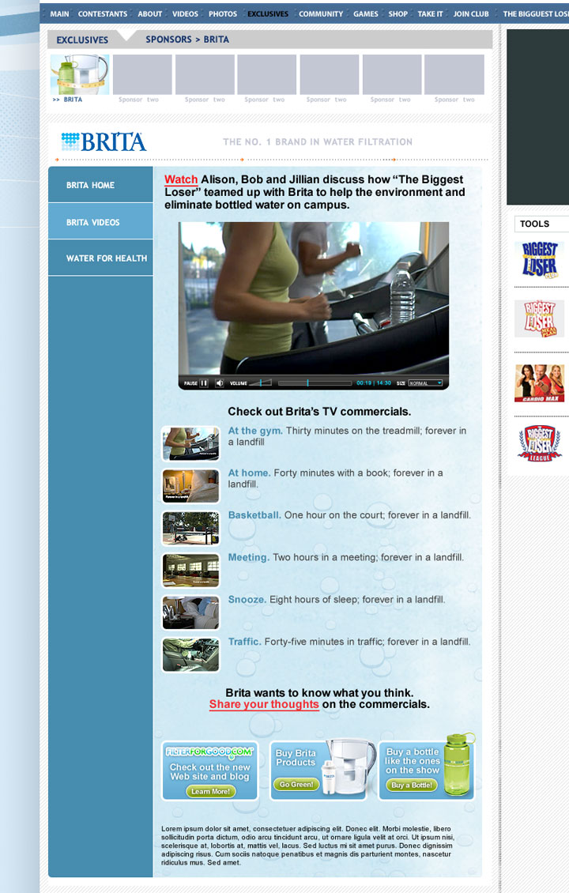Click the Brita logo
This screenshot has height=893, width=569.
(x=104, y=141)
